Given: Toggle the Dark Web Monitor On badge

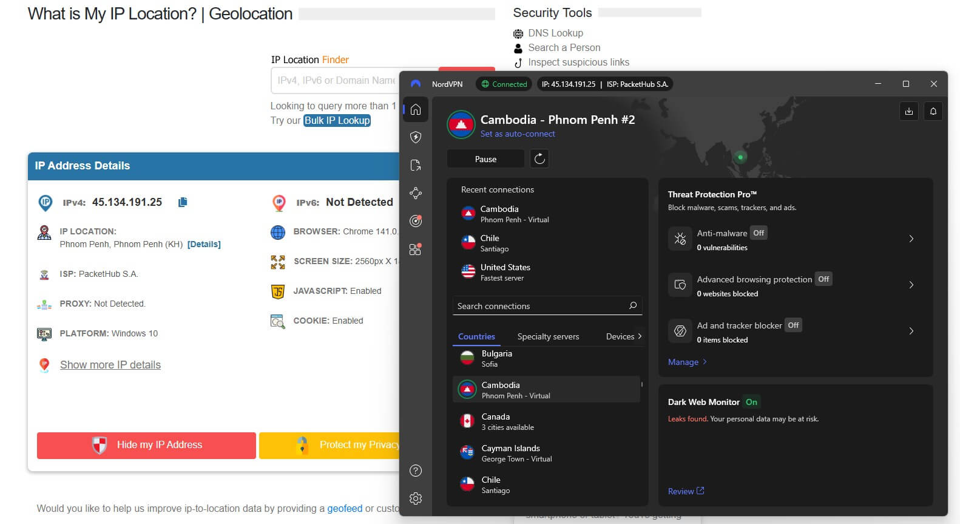Looking at the screenshot, I should click(x=751, y=401).
